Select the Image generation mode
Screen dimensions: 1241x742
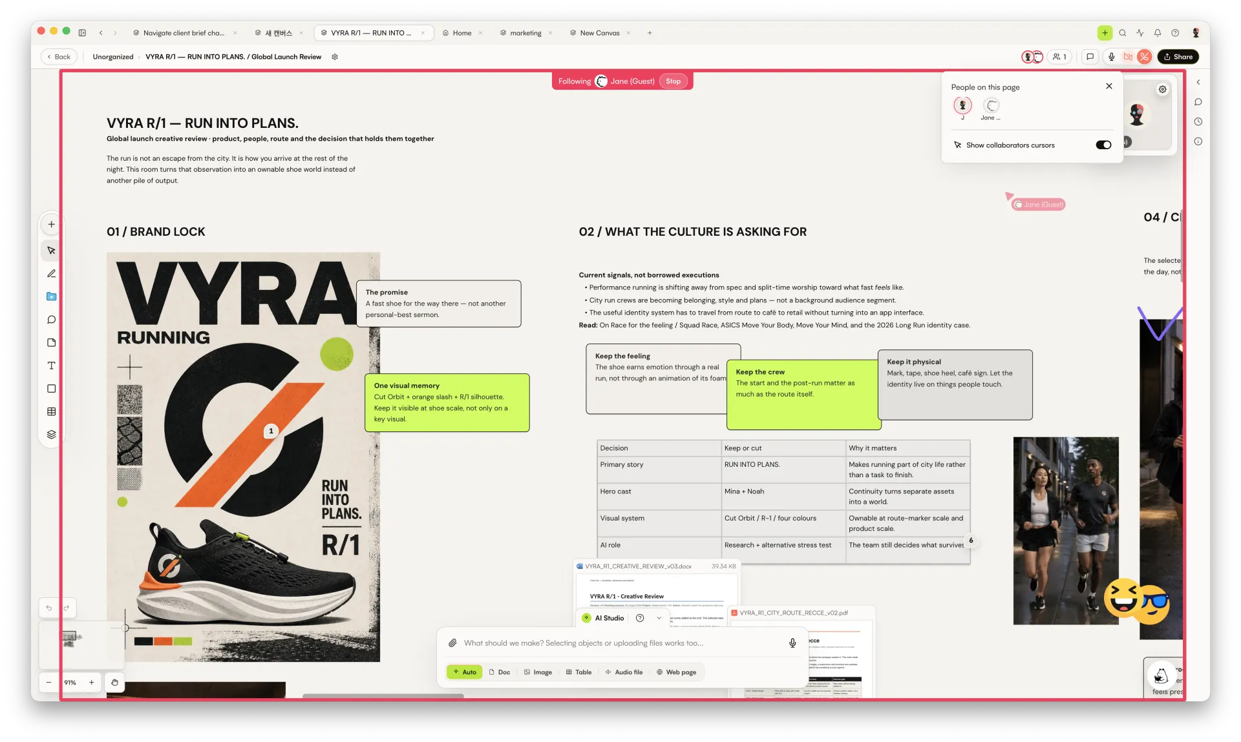click(538, 672)
